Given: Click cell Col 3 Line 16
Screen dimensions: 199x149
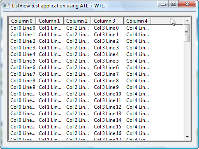Looking at the screenshot, I should click(x=107, y=133).
